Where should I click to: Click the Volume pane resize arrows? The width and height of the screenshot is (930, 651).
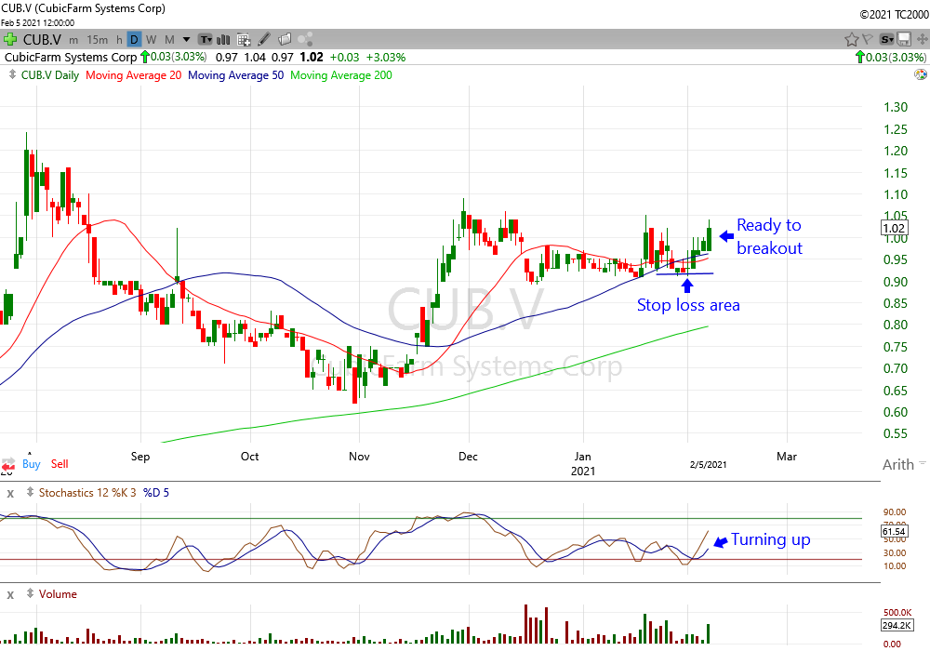point(31,593)
